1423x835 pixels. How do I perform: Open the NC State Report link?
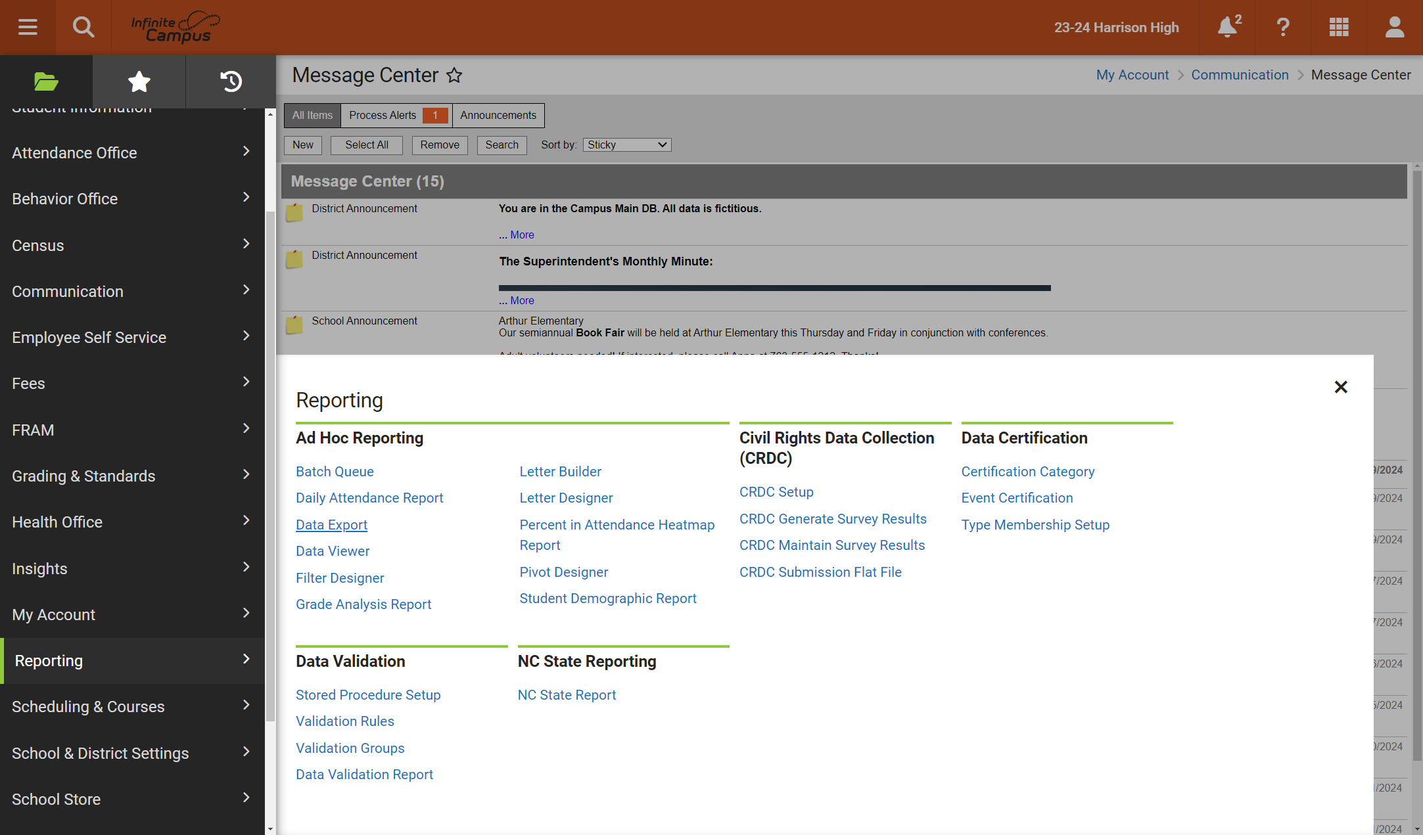[567, 695]
